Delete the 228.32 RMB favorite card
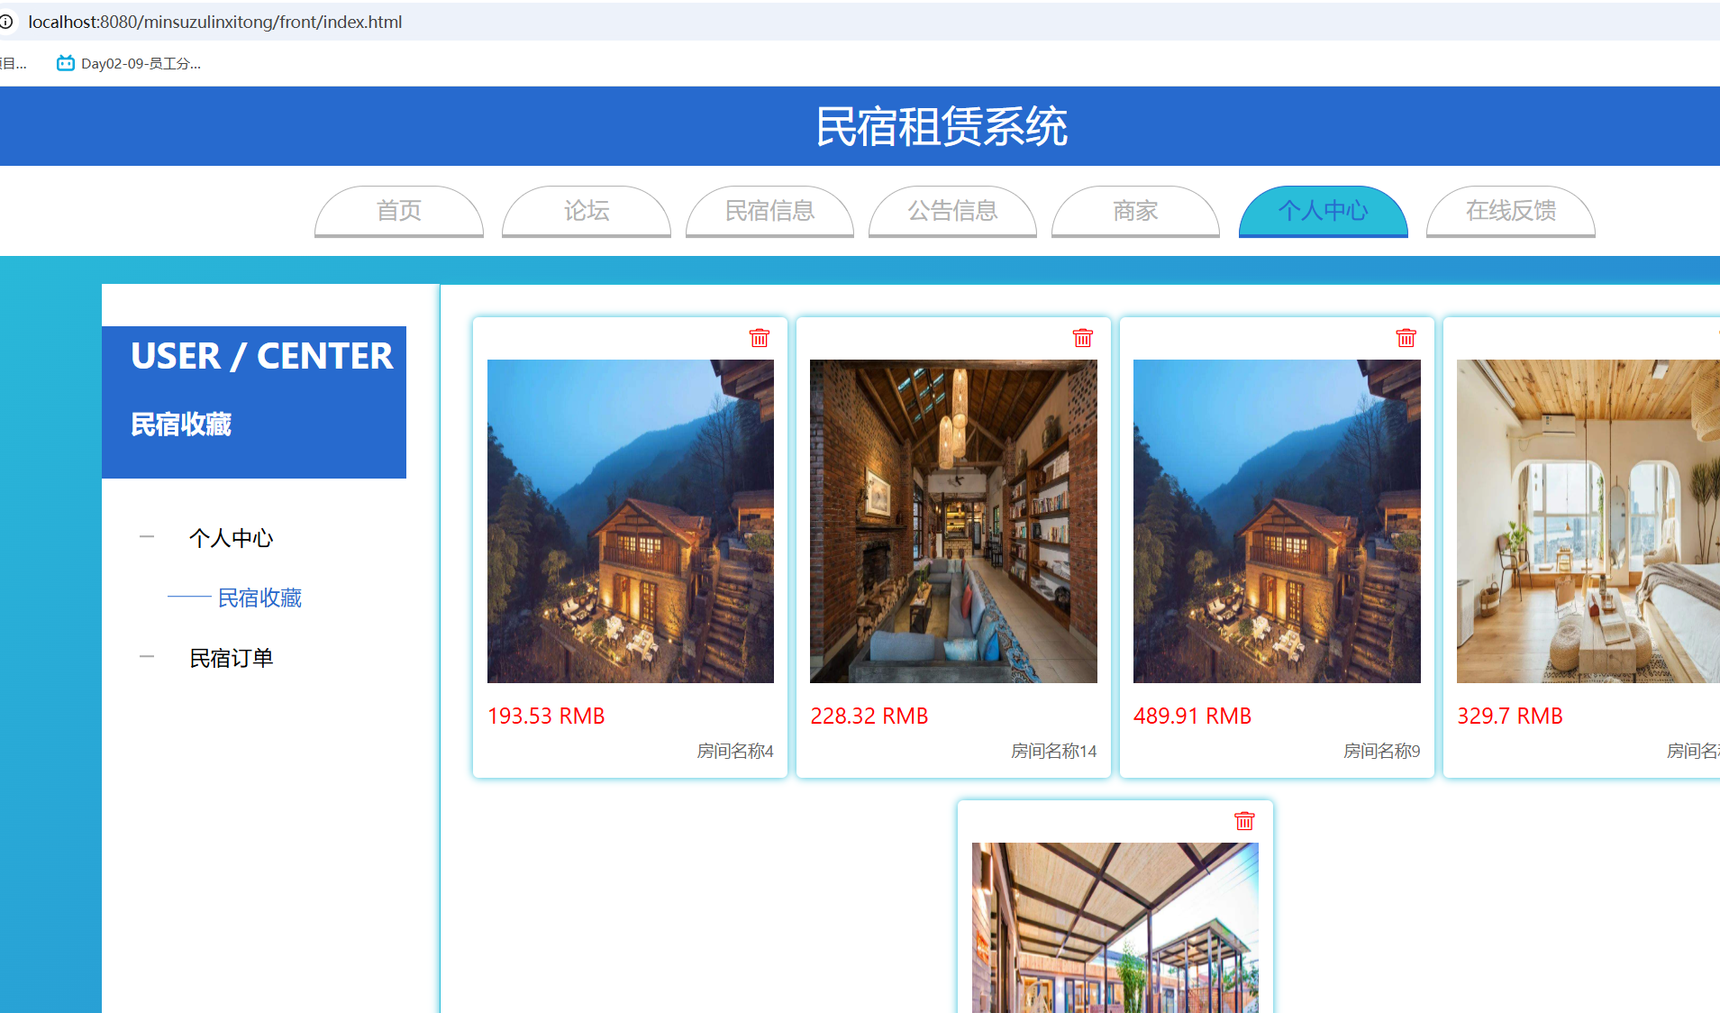Image resolution: width=1720 pixels, height=1013 pixels. point(1083,338)
